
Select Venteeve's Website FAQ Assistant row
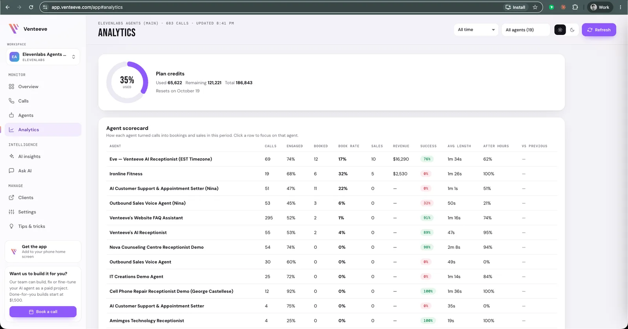click(x=332, y=218)
